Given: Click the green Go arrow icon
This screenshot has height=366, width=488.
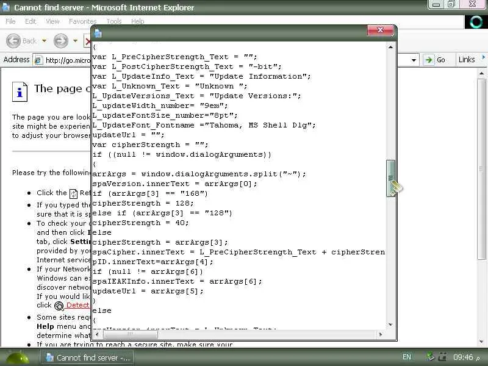Looking at the screenshot, I should pos(429,60).
